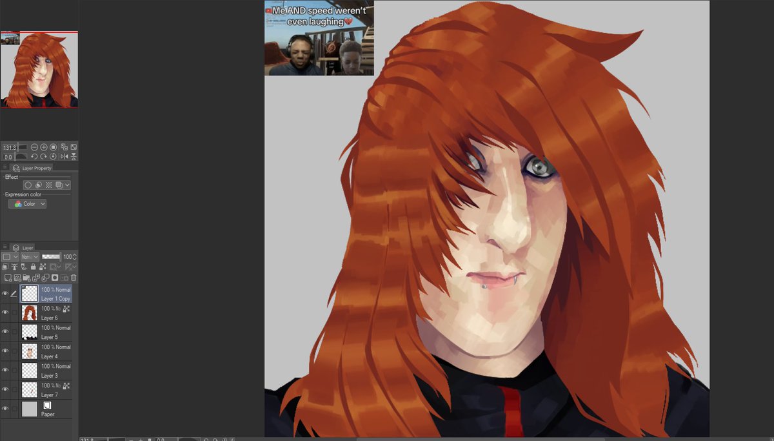Open the Layer Property palette menu
774x441 pixels.
click(5, 167)
